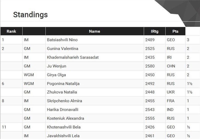The height and width of the screenshot is (139, 200).
Task: Click the Pts column header
Action: [x=175, y=31]
